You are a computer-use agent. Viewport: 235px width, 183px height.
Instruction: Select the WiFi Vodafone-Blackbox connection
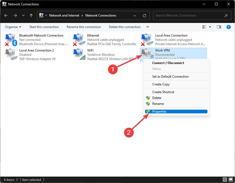tap(79, 55)
